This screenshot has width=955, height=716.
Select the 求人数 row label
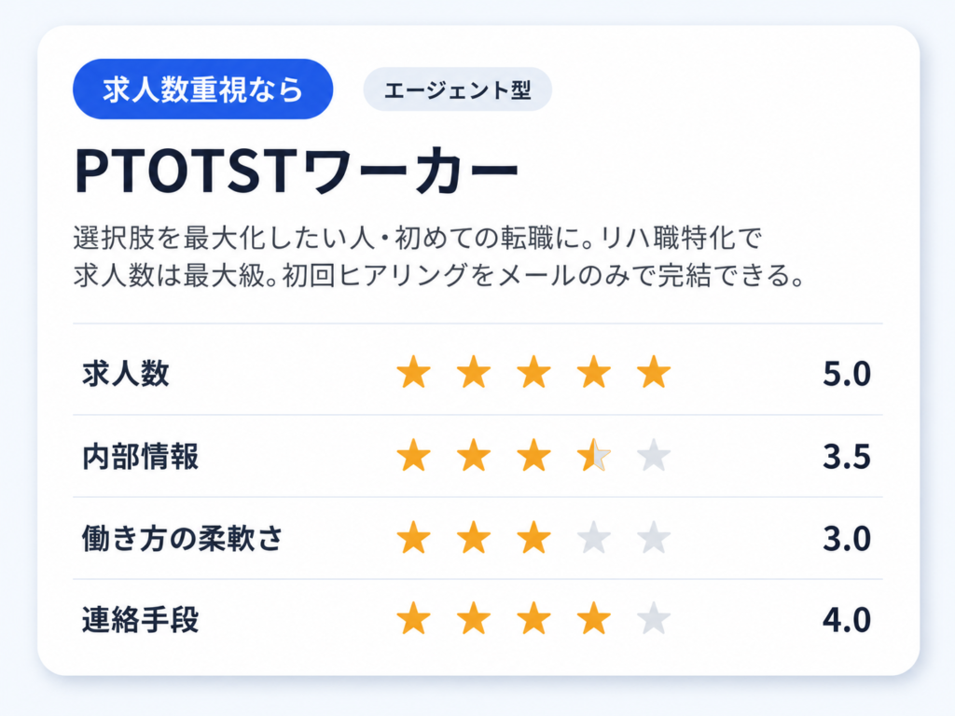pos(126,373)
